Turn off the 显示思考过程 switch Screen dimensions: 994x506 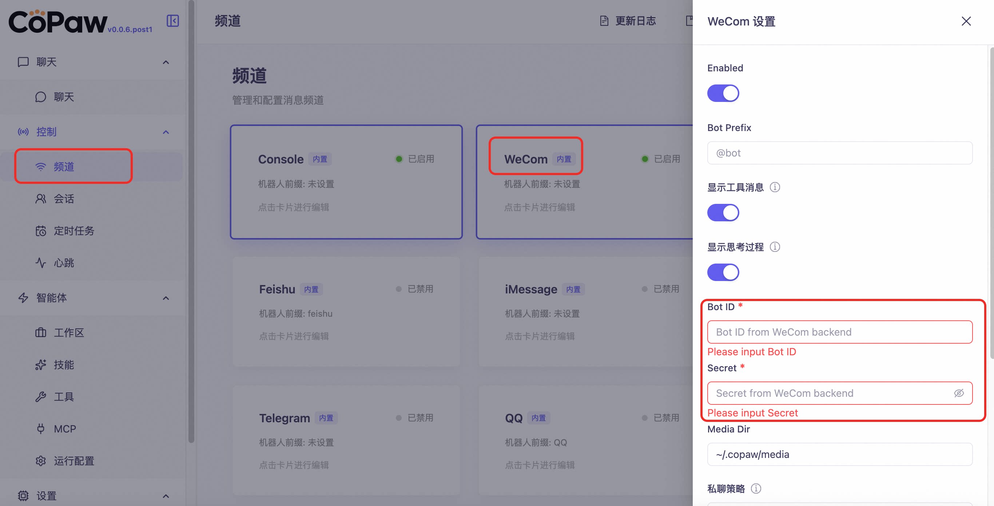(x=723, y=273)
